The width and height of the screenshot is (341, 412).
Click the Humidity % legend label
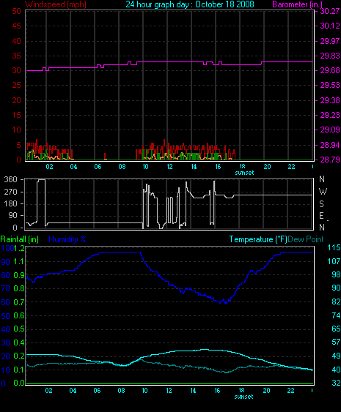(67, 239)
